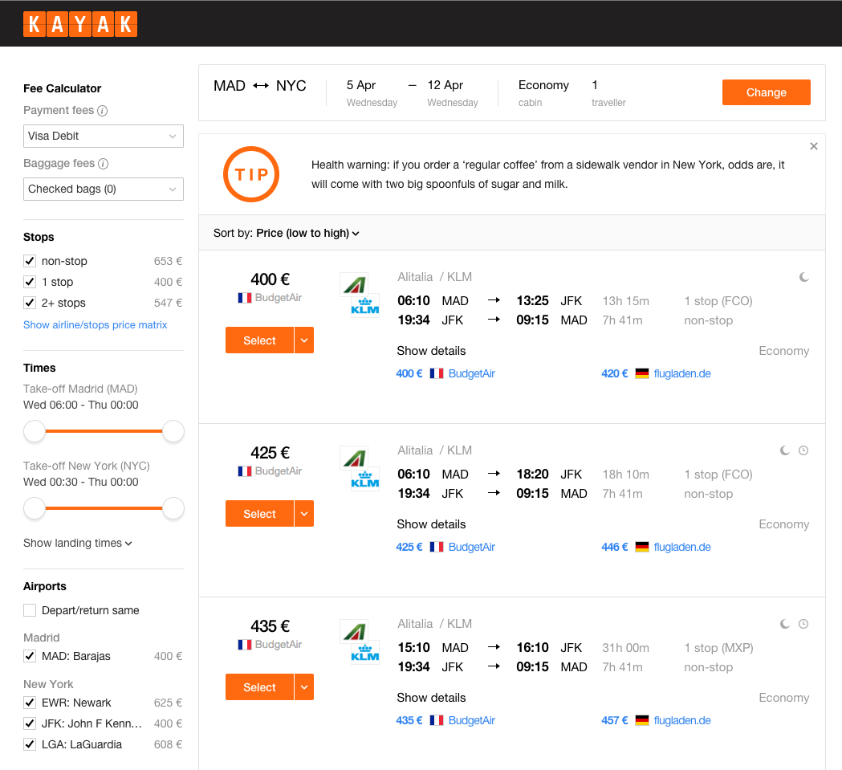This screenshot has height=770, width=842.
Task: Uncheck LGA: LaGuardia airport
Action: point(30,745)
